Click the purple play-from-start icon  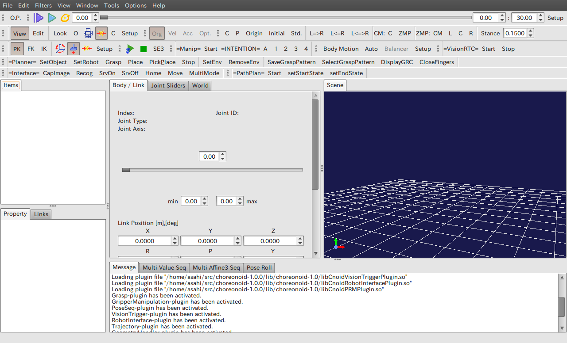39,18
